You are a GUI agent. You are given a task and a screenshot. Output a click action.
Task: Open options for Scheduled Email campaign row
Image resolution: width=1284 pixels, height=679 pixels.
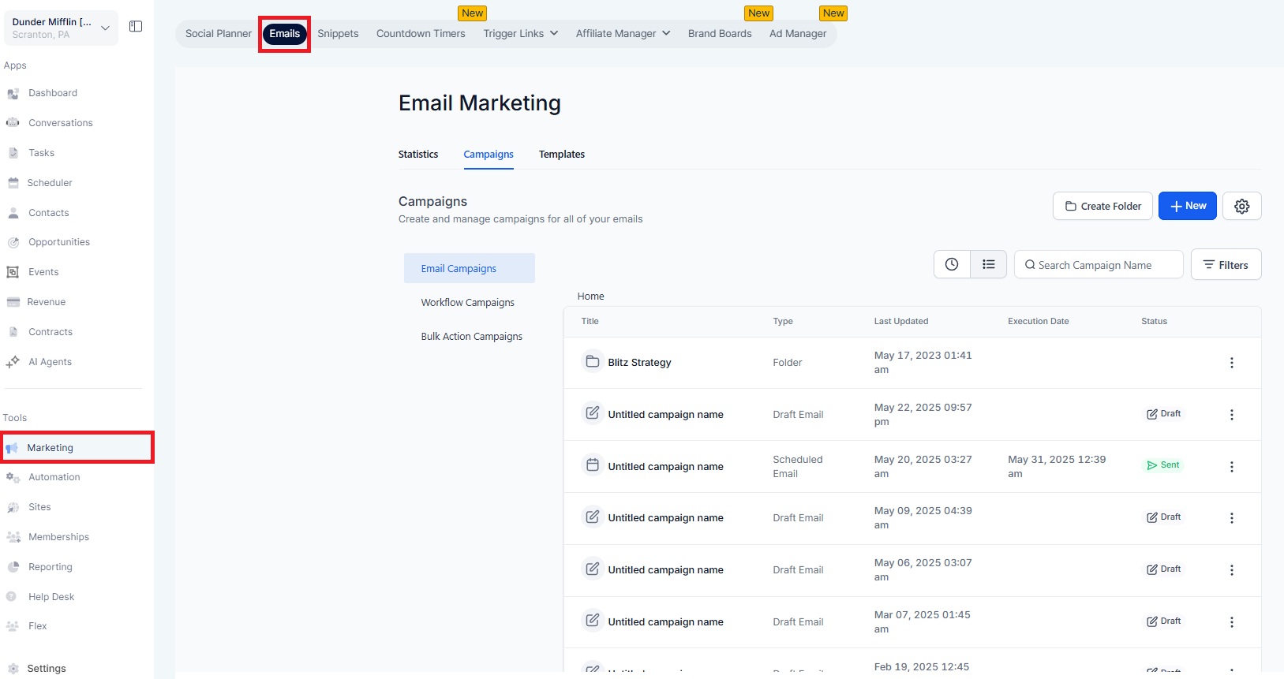[1232, 467]
